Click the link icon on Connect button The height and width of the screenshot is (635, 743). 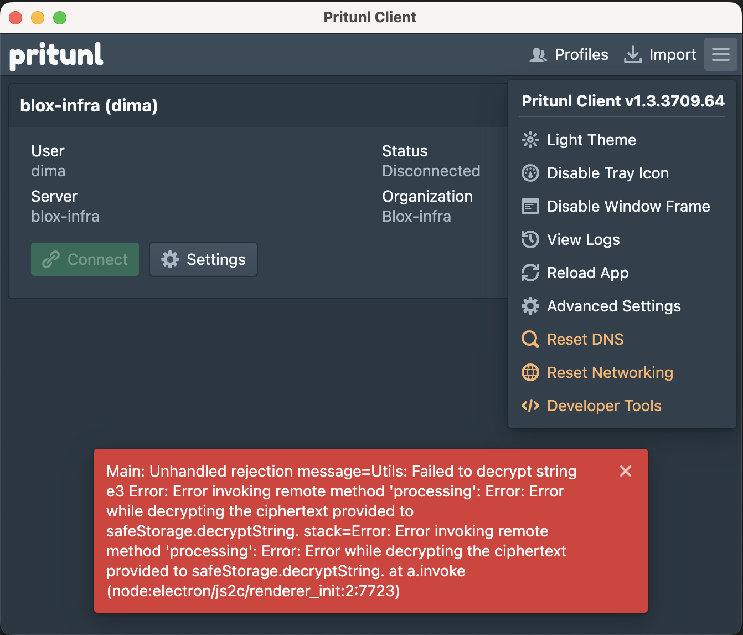(x=51, y=259)
